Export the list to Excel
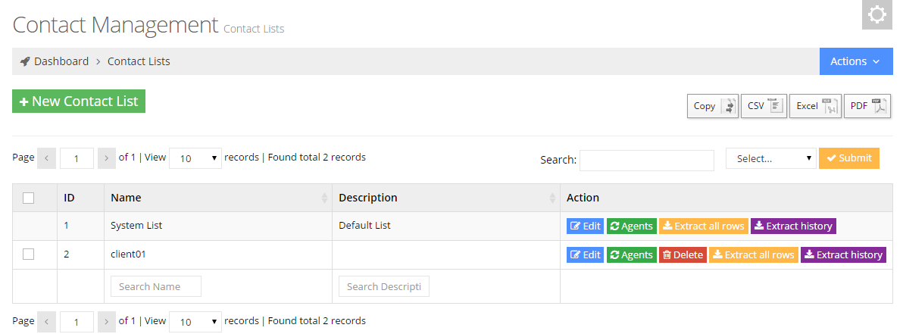This screenshot has width=903, height=334. pos(814,106)
